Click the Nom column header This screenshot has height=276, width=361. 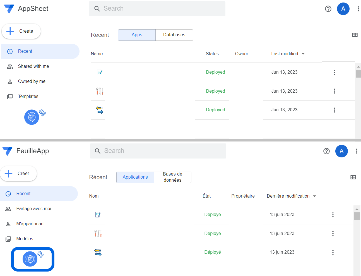point(94,196)
